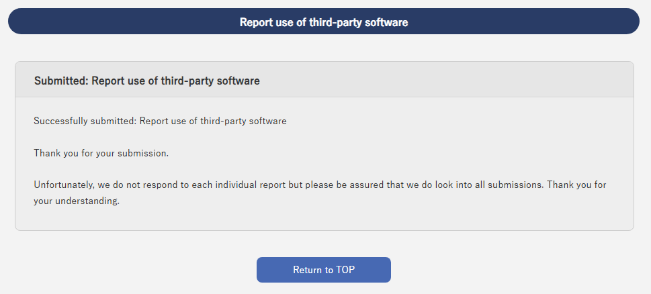Click the word 'TOP' on the blue button
The width and height of the screenshot is (651, 294).
click(x=345, y=270)
